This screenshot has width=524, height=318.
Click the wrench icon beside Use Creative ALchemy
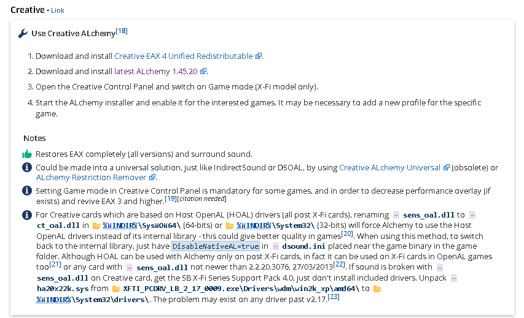[x=23, y=33]
